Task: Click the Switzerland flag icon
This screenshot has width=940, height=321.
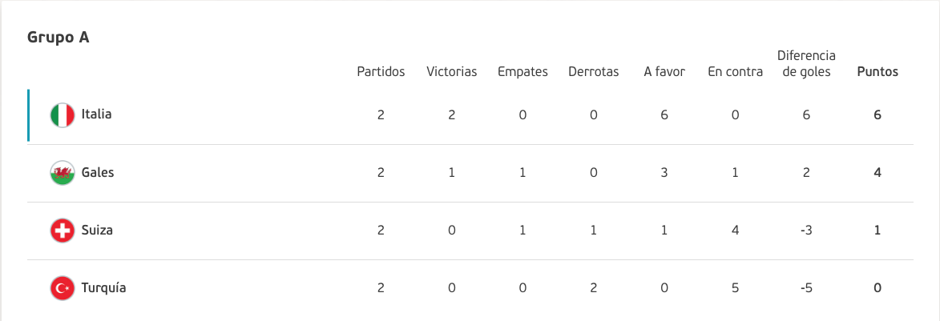Action: 63,231
